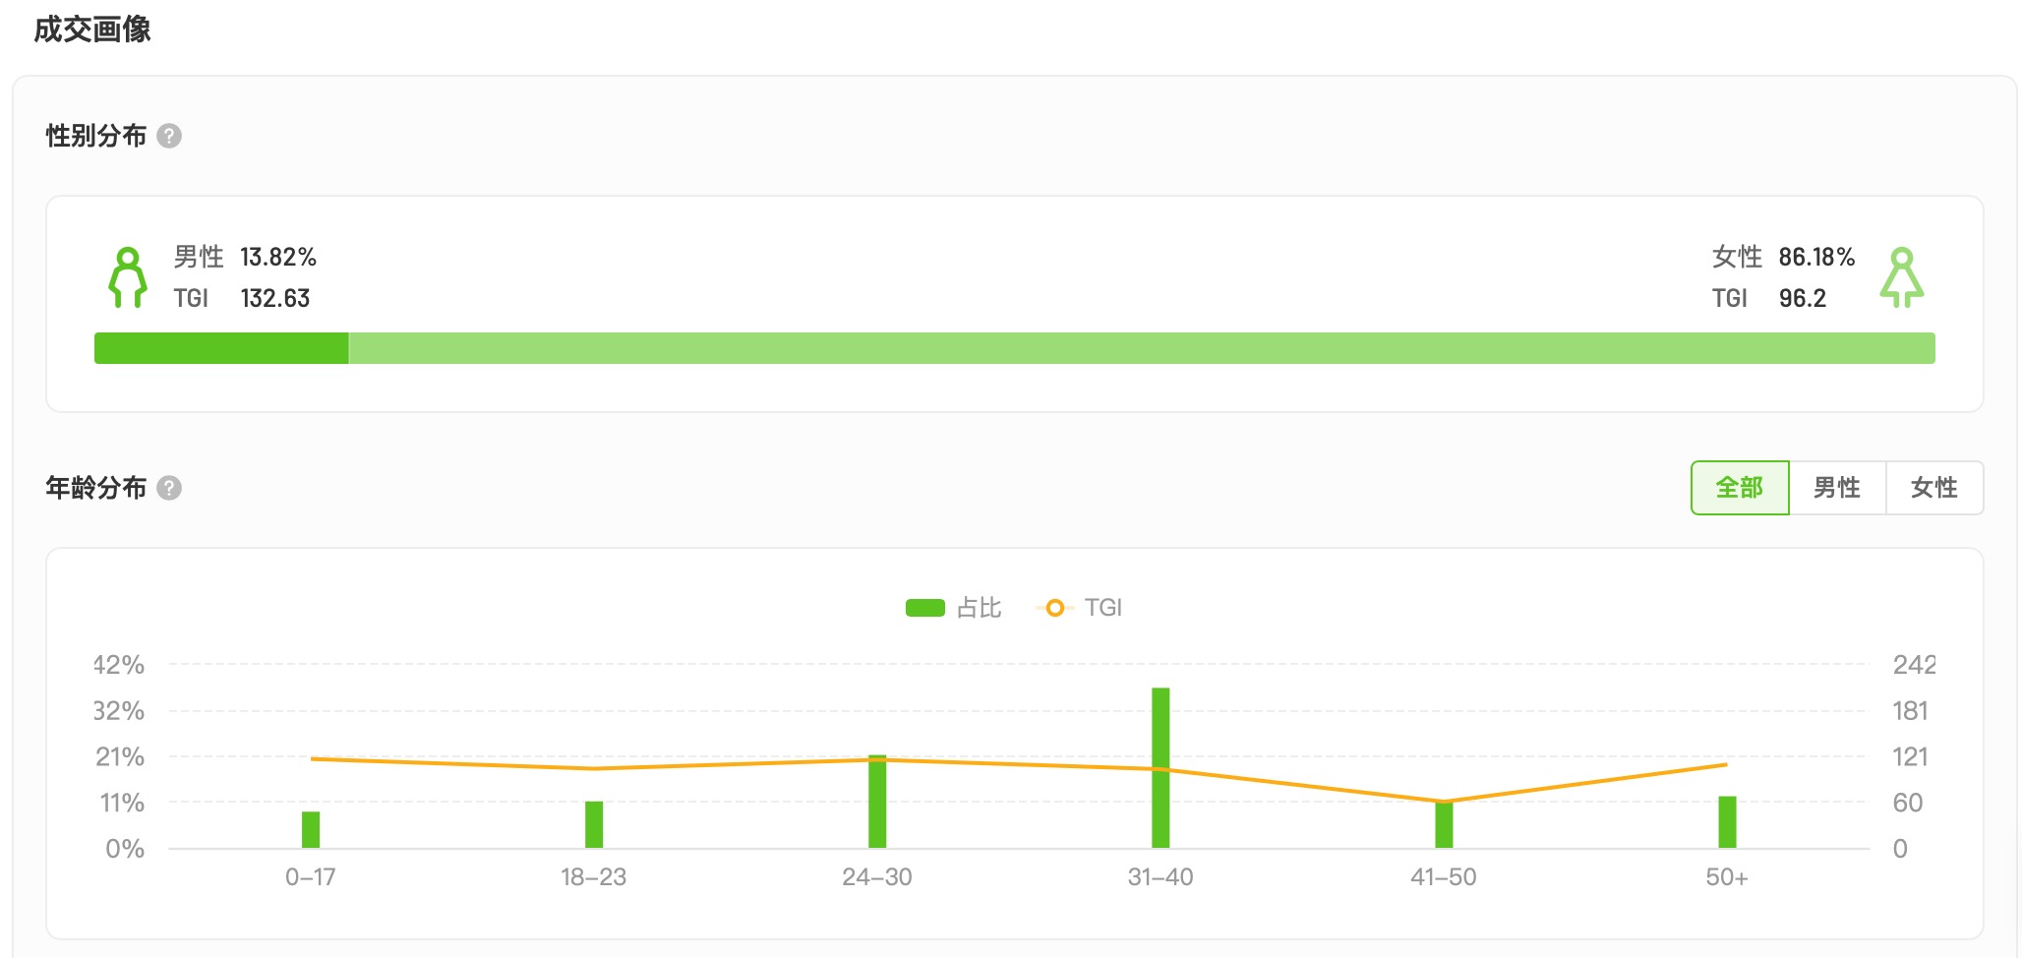The height and width of the screenshot is (958, 2022).
Task: Click light green female portion of gender bar
Action: [x=1141, y=348]
